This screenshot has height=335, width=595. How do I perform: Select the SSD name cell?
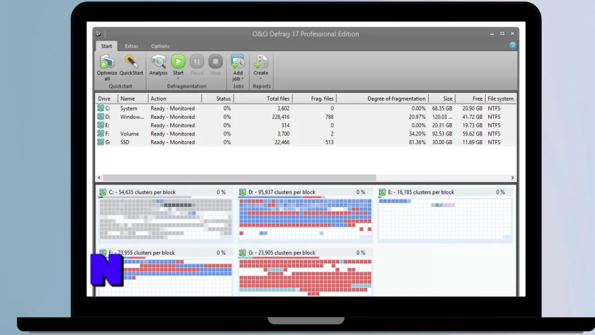pos(125,142)
